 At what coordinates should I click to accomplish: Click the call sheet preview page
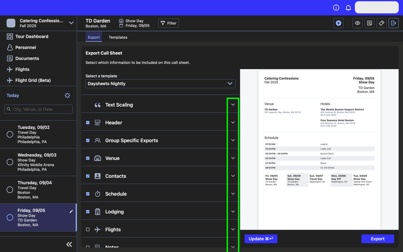[x=319, y=150]
